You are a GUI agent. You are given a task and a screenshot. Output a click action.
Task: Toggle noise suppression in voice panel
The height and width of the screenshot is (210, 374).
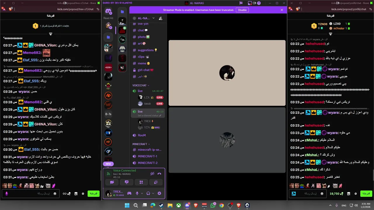[x=152, y=174]
